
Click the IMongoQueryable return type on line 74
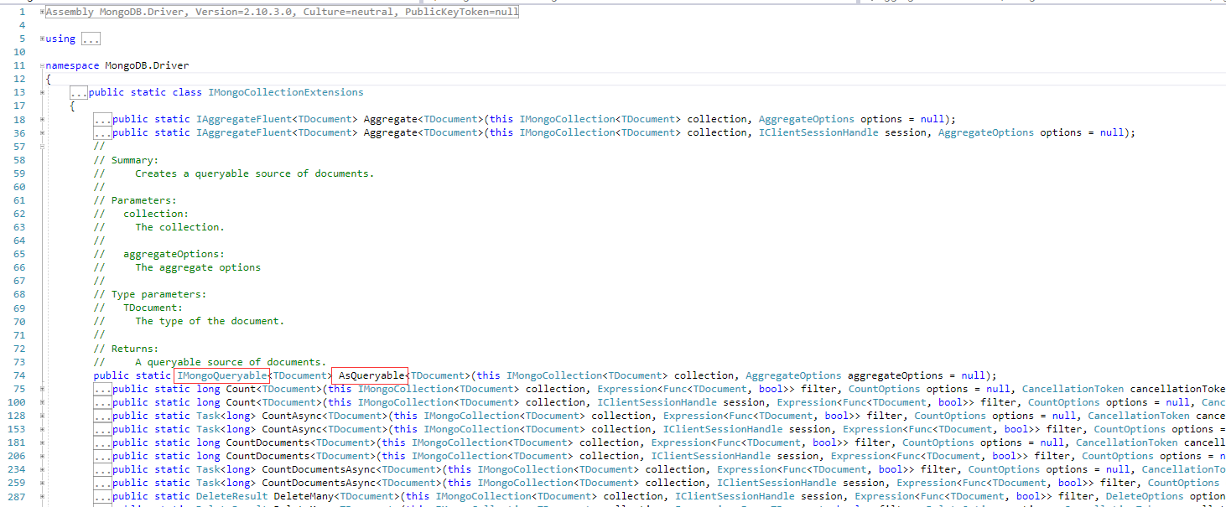click(222, 375)
